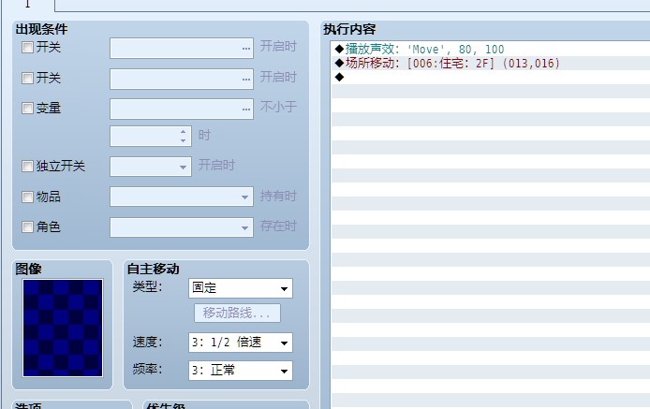Check the 独立开关 checkbox
This screenshot has width=650, height=409.
(x=27, y=167)
